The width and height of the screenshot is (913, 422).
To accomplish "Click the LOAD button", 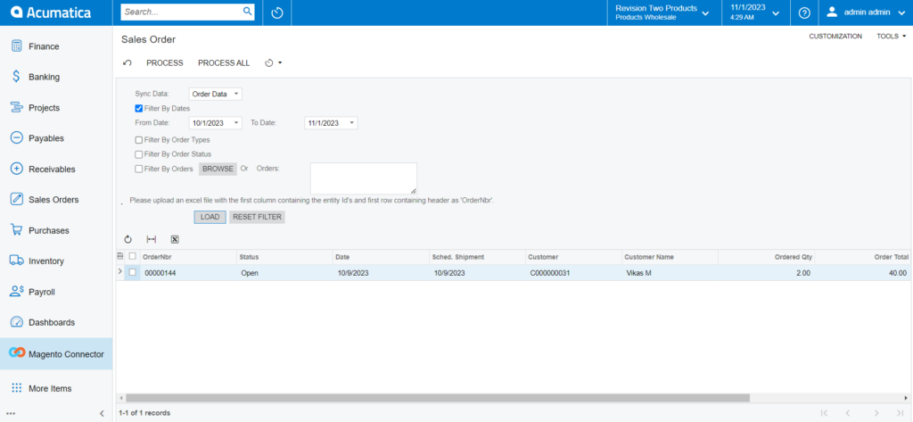I will click(x=210, y=217).
